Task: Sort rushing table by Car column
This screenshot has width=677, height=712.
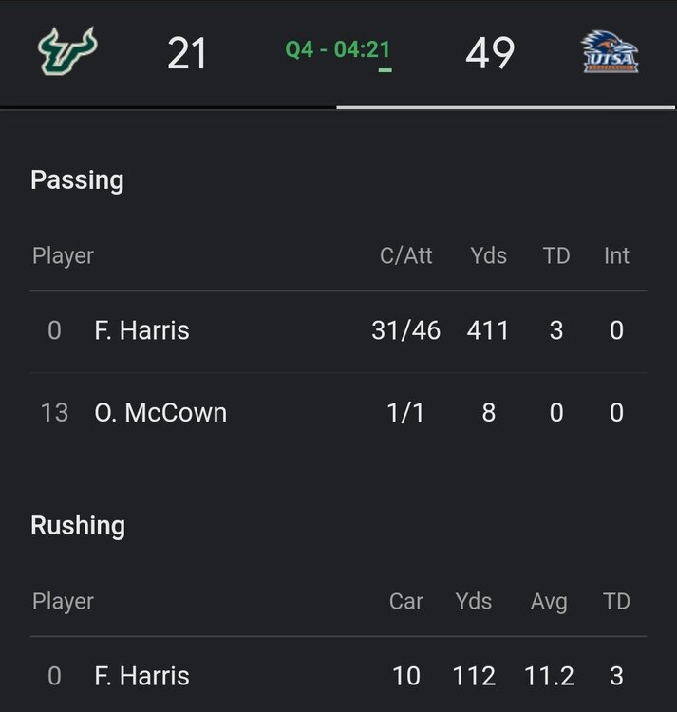Action: pyautogui.click(x=405, y=601)
